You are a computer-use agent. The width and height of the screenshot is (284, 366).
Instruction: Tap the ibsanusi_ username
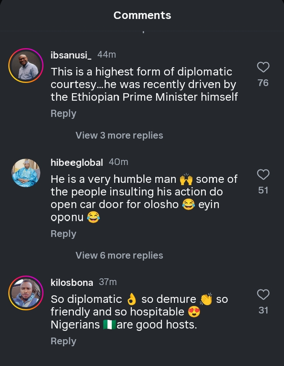coord(71,55)
